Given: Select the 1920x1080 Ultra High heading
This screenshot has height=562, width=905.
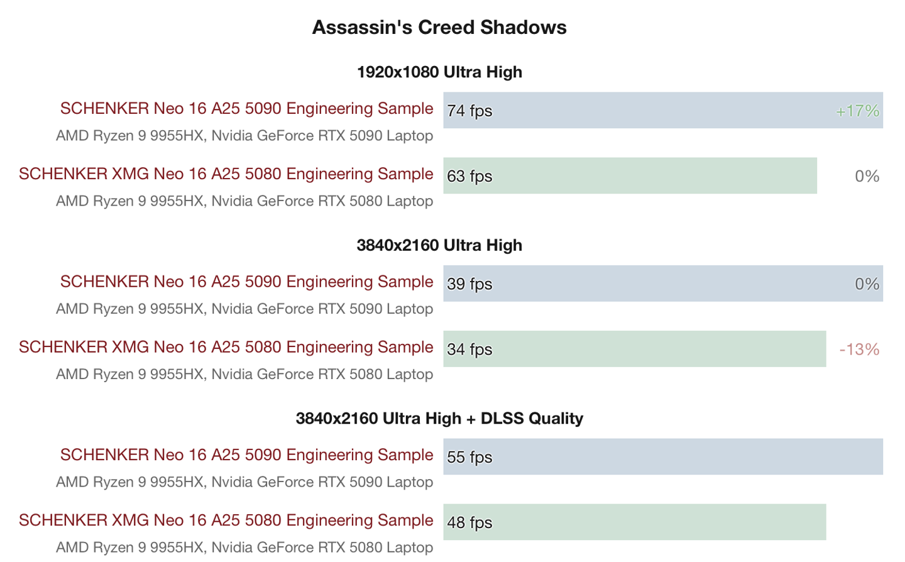Looking at the screenshot, I should [x=439, y=72].
